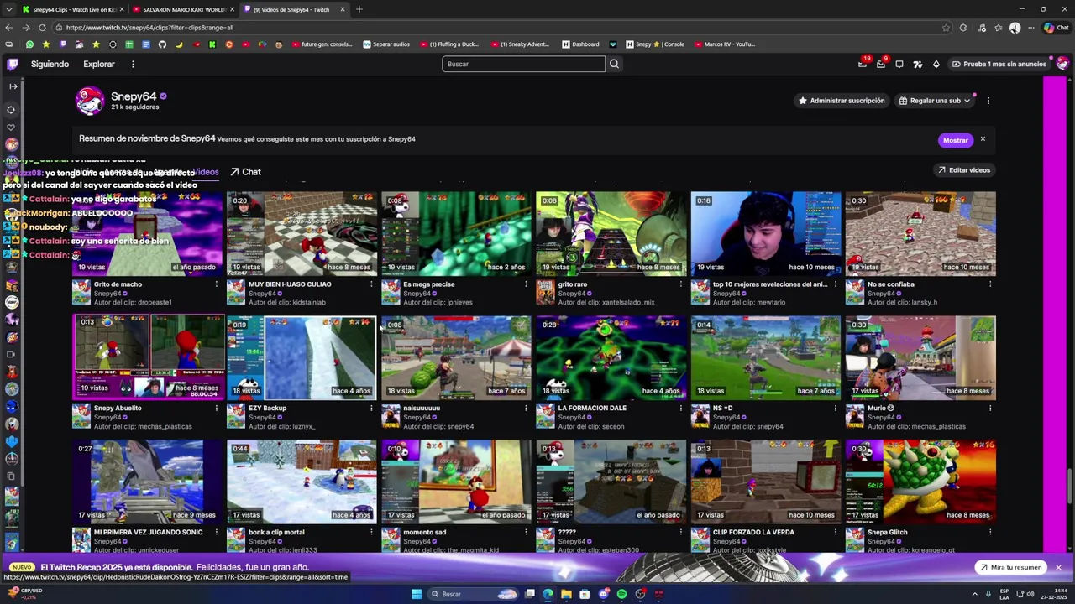Open the Marcos RV YouTube bookmark
The height and width of the screenshot is (604, 1075).
click(x=725, y=44)
